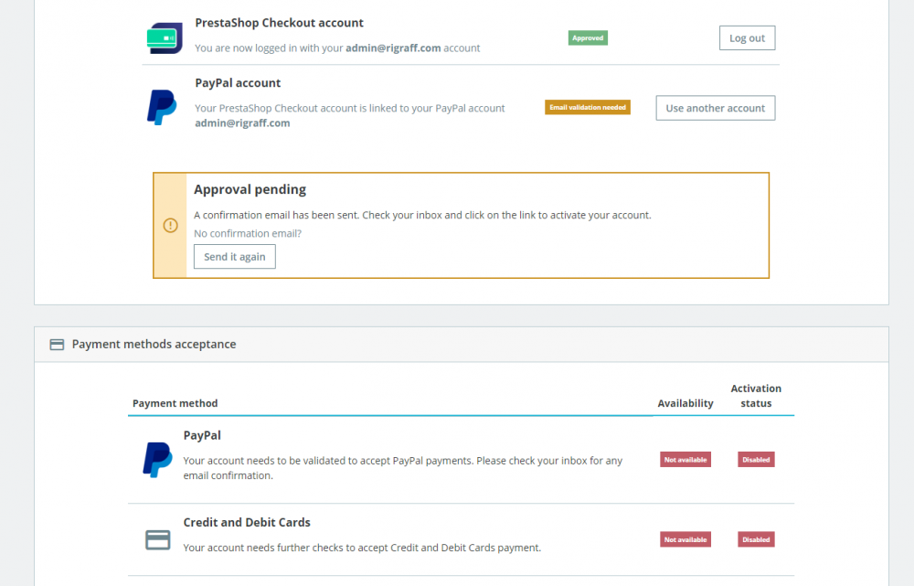
Task: Click the warning icon in Approval pending box
Action: pyautogui.click(x=170, y=225)
